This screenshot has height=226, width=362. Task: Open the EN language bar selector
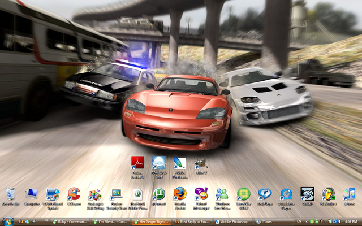click(300, 221)
